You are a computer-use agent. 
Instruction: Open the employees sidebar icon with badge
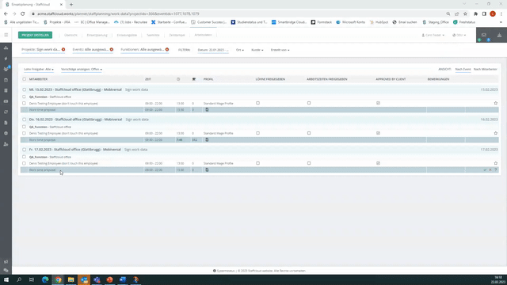point(6,69)
